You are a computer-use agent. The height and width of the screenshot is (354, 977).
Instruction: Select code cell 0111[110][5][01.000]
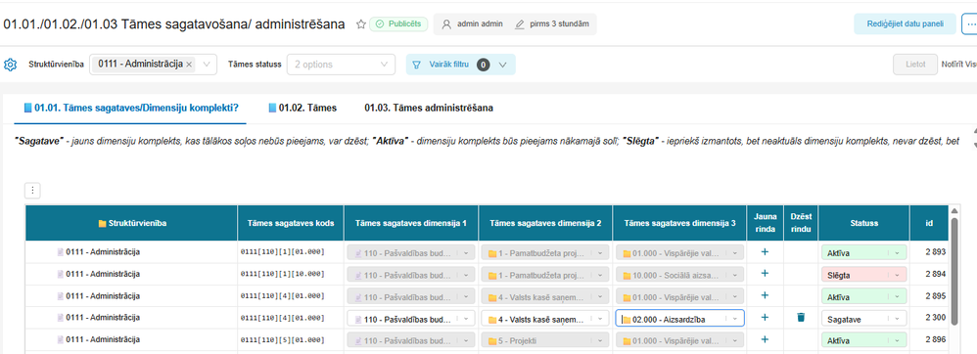[x=282, y=339]
